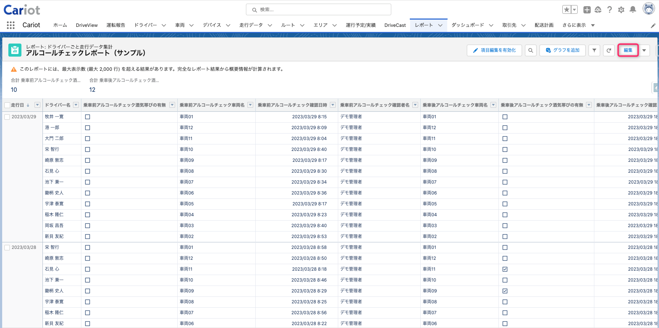Click the グラフを追加 button

coord(562,50)
